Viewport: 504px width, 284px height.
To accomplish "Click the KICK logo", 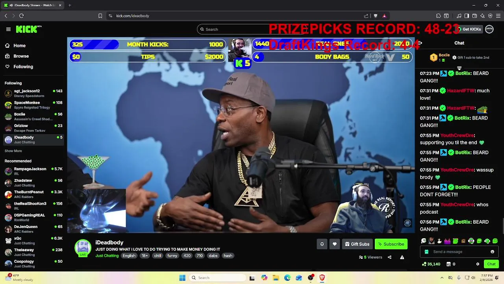I will tap(29, 29).
